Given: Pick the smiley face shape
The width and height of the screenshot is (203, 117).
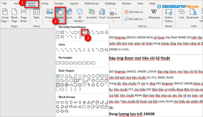Looking at the screenshot, I should (x=80, y=85).
